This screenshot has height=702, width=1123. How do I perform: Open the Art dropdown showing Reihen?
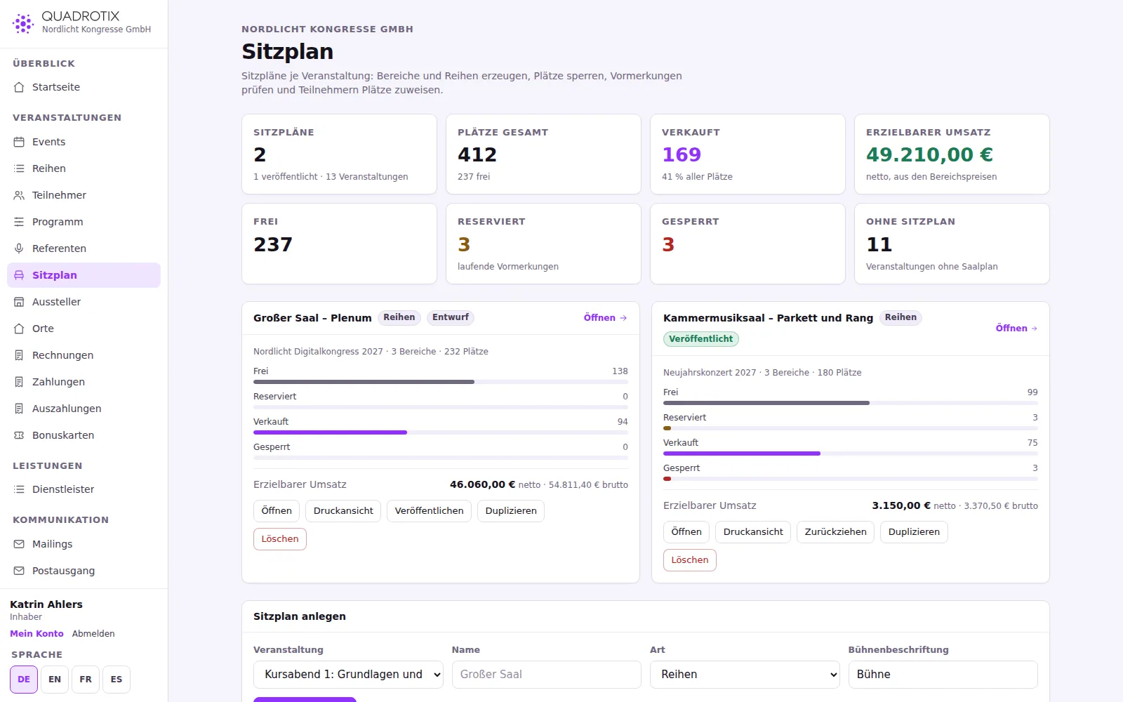[x=745, y=675]
